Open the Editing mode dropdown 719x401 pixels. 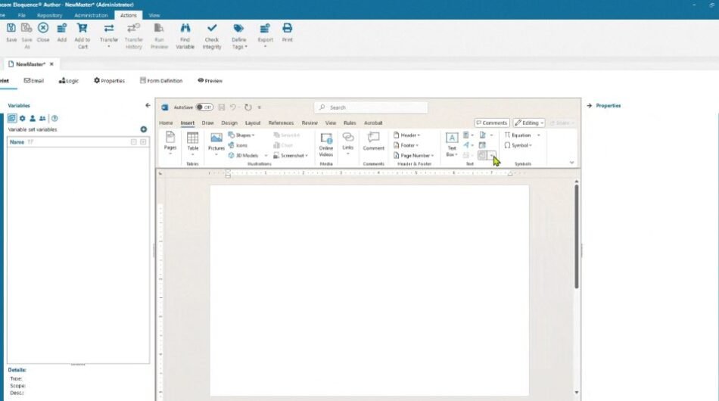tap(529, 123)
